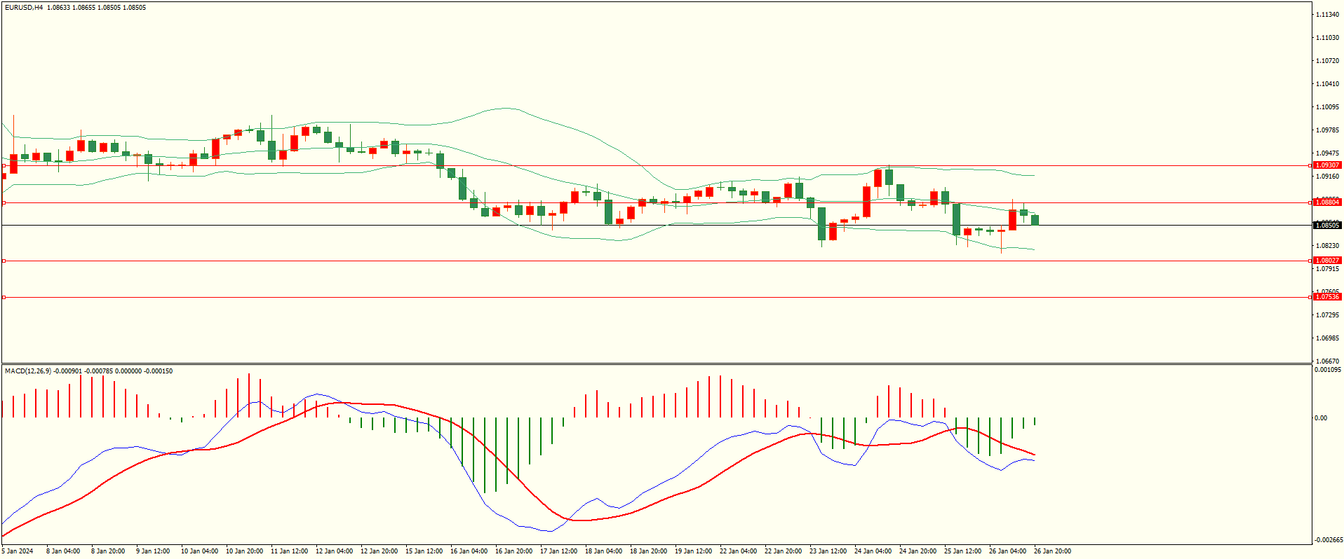Click the 0.001095 MACD scale value
The width and height of the screenshot is (1344, 559).
(x=1328, y=370)
